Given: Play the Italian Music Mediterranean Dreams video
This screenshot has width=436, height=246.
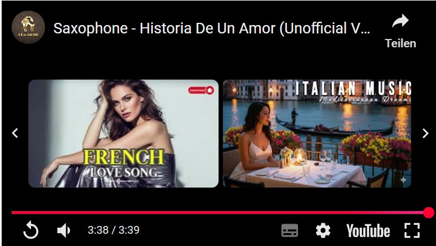Looking at the screenshot, I should [317, 134].
